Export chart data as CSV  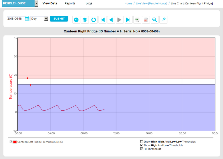(137, 20)
